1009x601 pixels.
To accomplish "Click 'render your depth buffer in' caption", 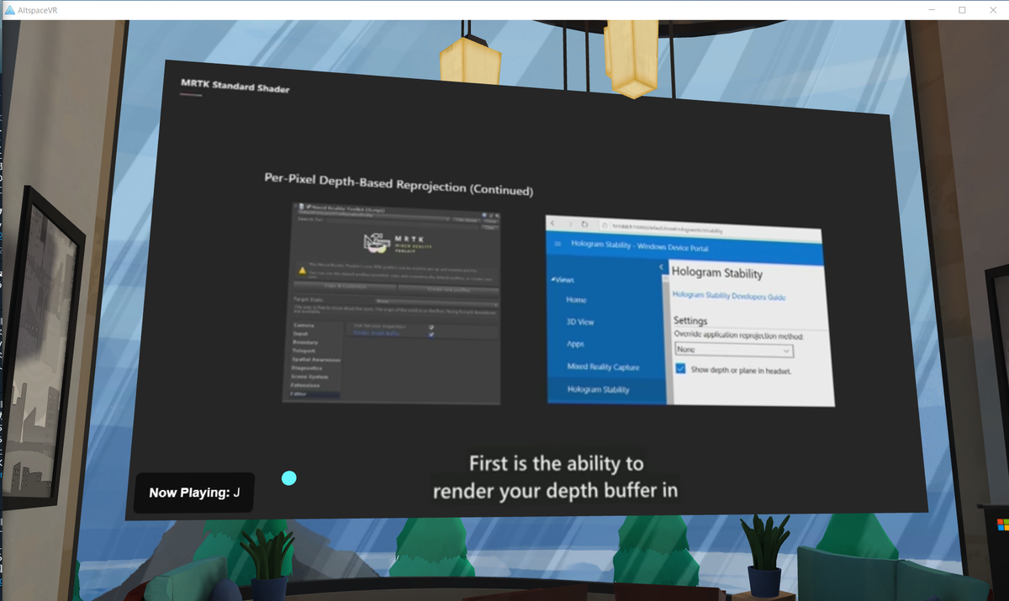I will point(555,490).
